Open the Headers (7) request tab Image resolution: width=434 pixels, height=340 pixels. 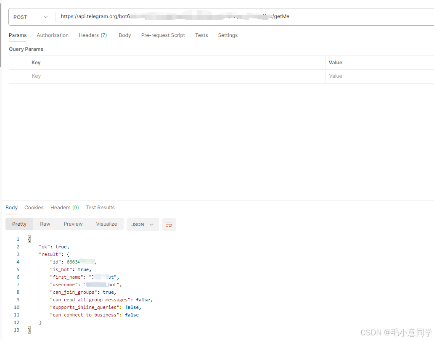click(93, 35)
